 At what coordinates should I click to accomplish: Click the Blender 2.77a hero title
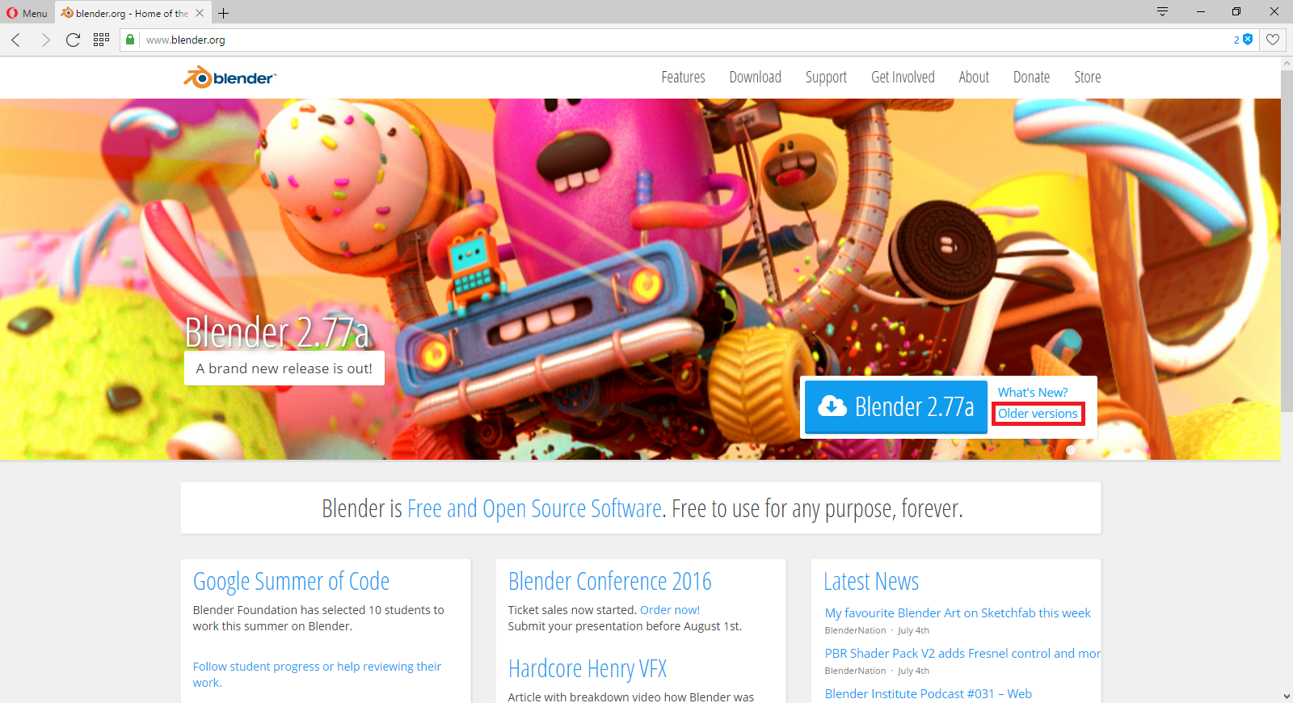[x=276, y=332]
